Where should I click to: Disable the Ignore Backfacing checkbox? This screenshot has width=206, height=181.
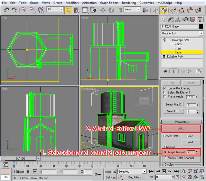pyautogui.click(x=165, y=88)
